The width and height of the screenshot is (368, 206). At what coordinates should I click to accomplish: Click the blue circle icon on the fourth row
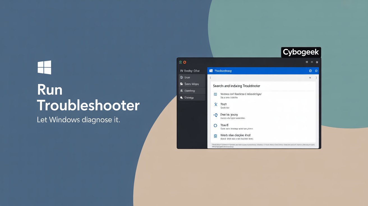coord(215,126)
